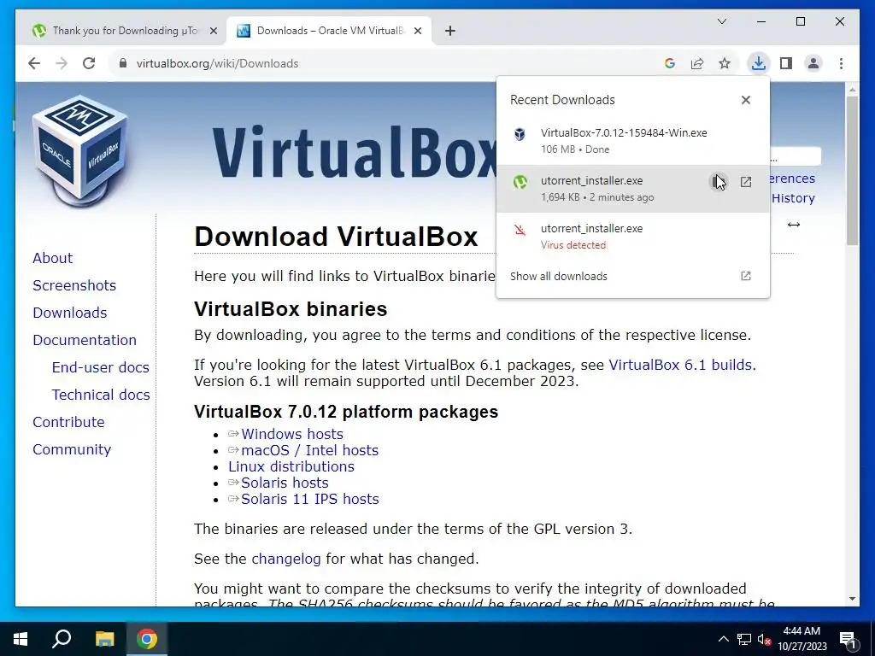Share this page icon in address bar
The image size is (875, 656).
[697, 63]
